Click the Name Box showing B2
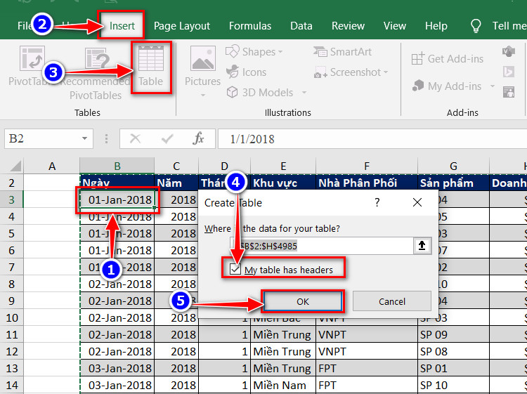Viewport: 527px width, 394px height. 42,138
